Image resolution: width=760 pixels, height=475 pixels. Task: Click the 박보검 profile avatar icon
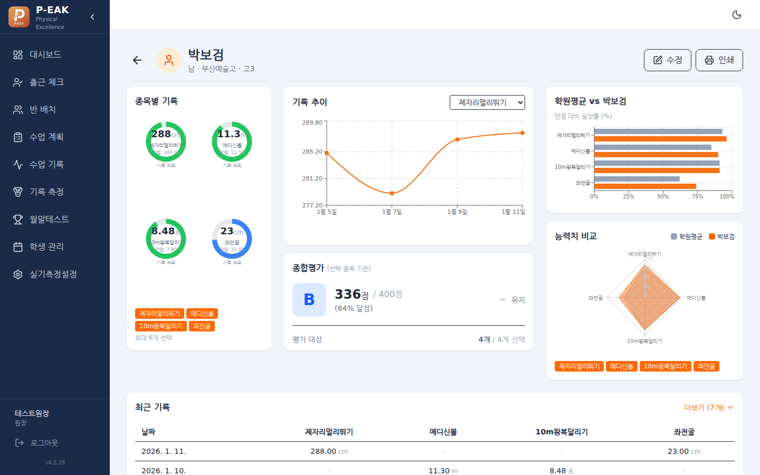click(x=169, y=60)
